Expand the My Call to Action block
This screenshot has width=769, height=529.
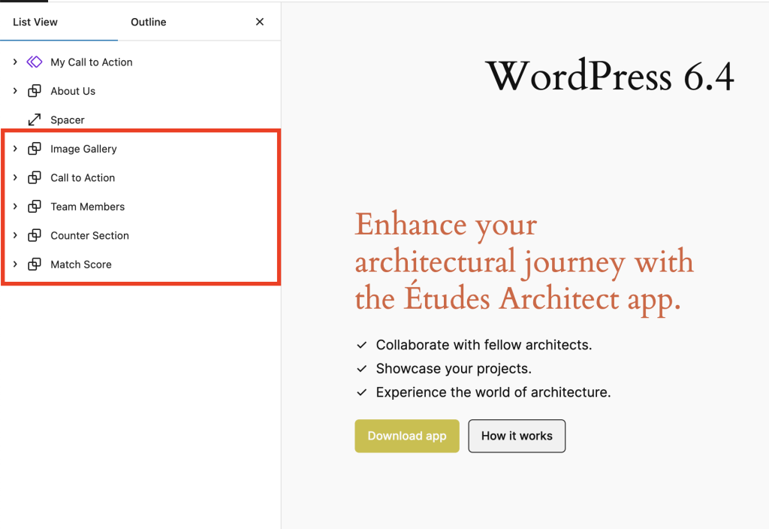[x=15, y=62]
